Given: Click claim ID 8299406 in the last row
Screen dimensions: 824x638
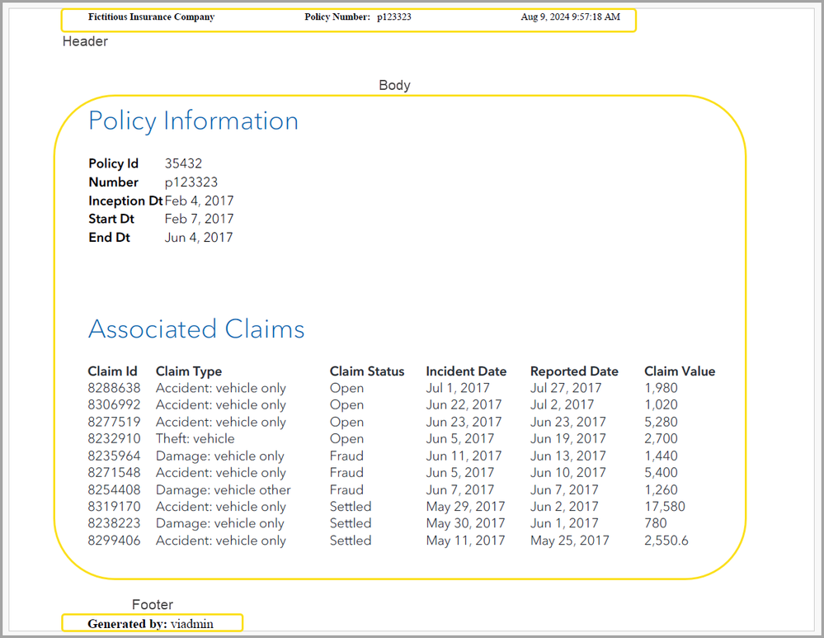Looking at the screenshot, I should 114,541.
